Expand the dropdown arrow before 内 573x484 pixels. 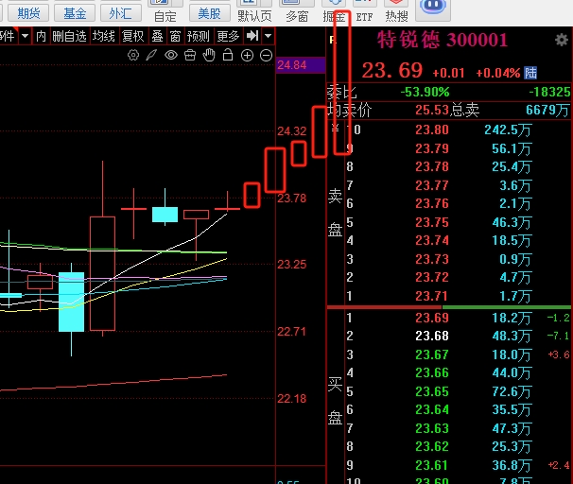pos(26,36)
